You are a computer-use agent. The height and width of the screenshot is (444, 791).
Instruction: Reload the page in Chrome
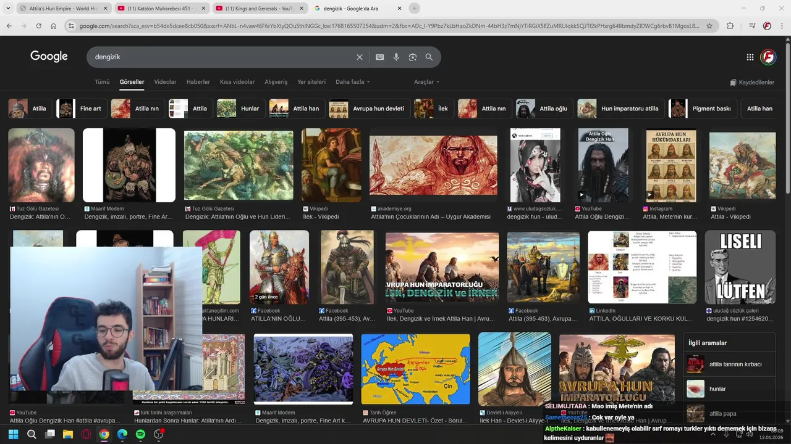coord(39,26)
